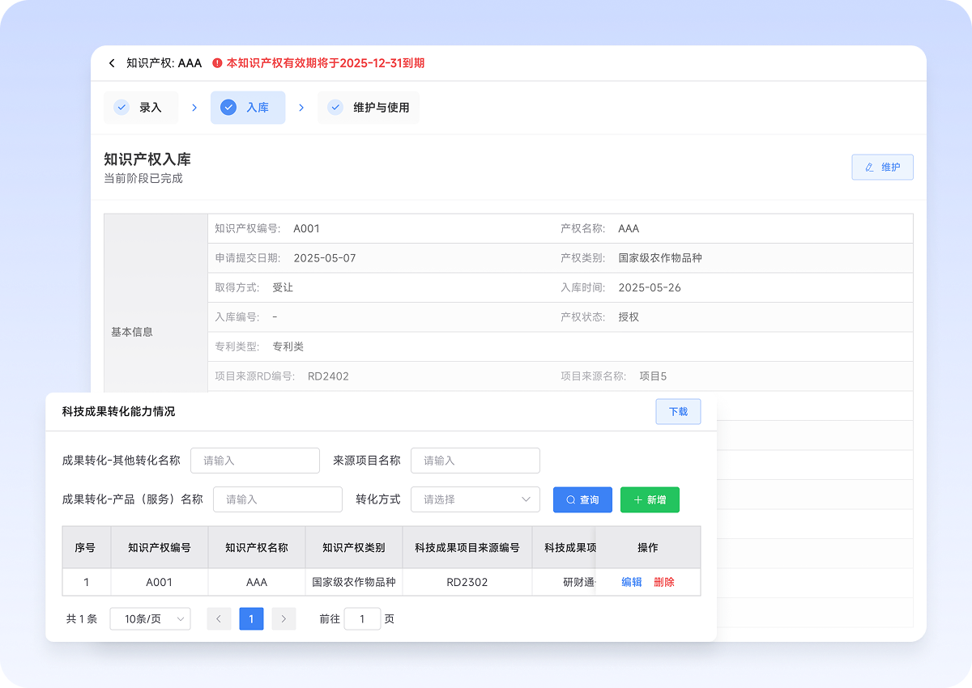Add a new record with 新增

pos(650,499)
